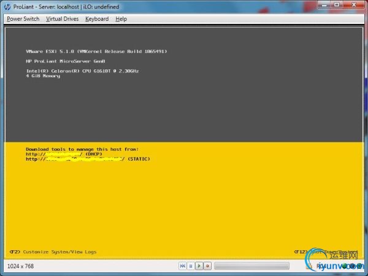The width and height of the screenshot is (368, 276).
Task: Open the Virtual Drives menu
Action: point(62,19)
